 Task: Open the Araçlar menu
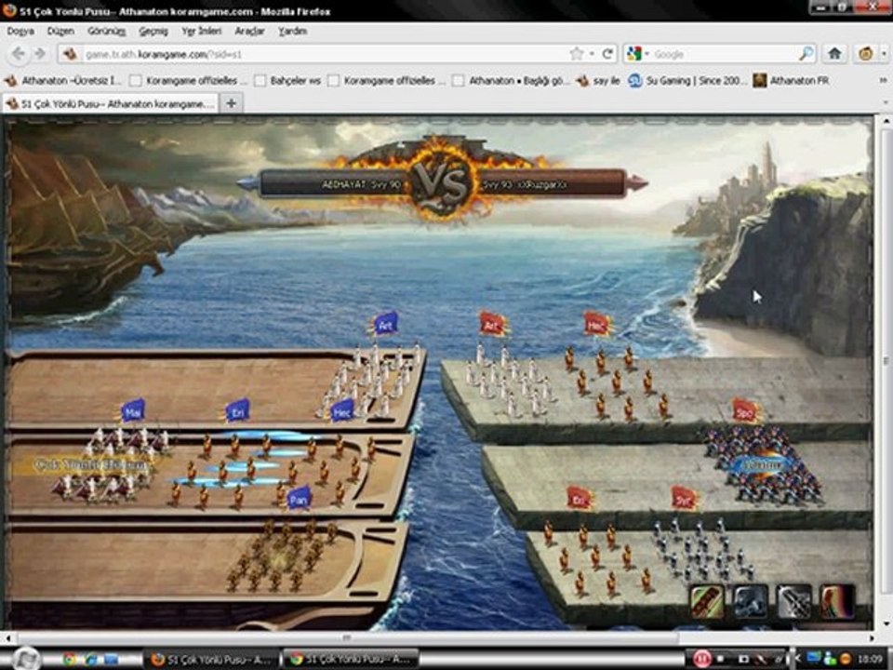click(x=249, y=31)
